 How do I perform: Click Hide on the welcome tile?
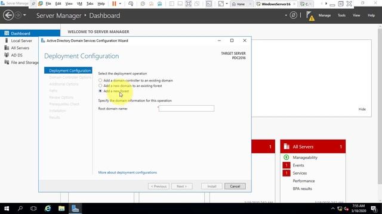pos(362,109)
